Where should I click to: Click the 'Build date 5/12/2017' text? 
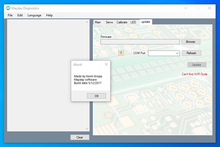(88, 83)
